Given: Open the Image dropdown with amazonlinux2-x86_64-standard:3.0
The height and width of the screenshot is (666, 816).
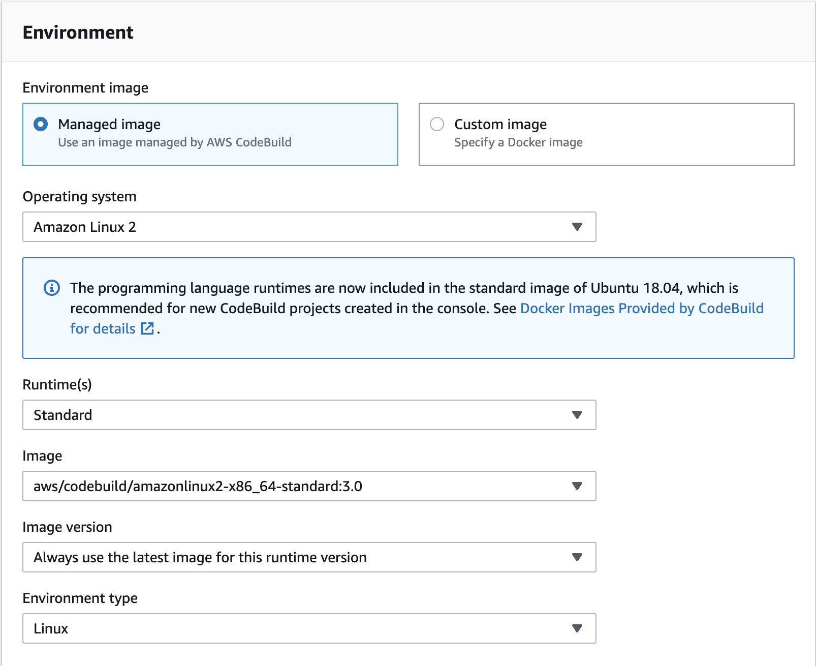Looking at the screenshot, I should pos(309,486).
